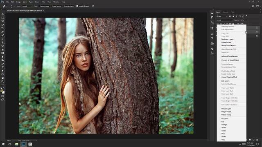Open the Layers panel options menu
This screenshot has height=147, width=262.
(x=260, y=12)
